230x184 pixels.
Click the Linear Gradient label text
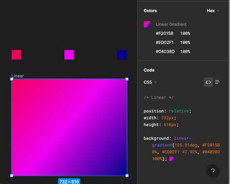171,24
